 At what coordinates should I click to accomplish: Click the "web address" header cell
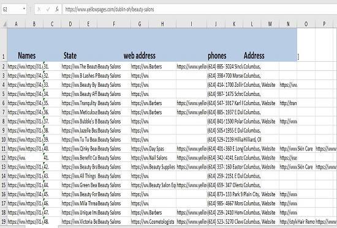tap(140, 56)
